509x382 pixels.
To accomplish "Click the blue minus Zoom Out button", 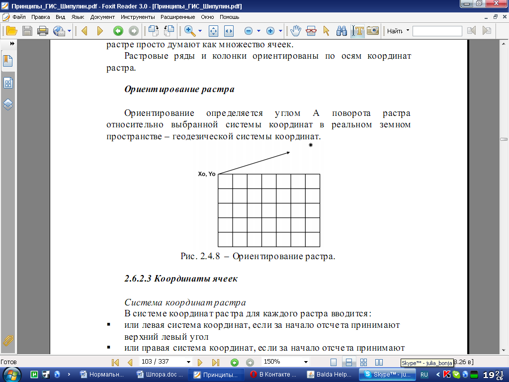I will coord(249,31).
